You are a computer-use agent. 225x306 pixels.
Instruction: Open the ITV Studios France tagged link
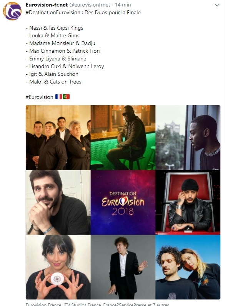point(82,304)
